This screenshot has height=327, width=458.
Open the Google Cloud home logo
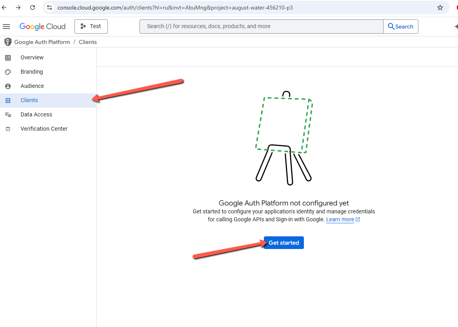pos(43,27)
